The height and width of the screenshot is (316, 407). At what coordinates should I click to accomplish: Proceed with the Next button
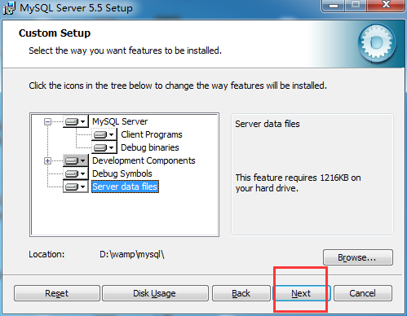click(301, 293)
